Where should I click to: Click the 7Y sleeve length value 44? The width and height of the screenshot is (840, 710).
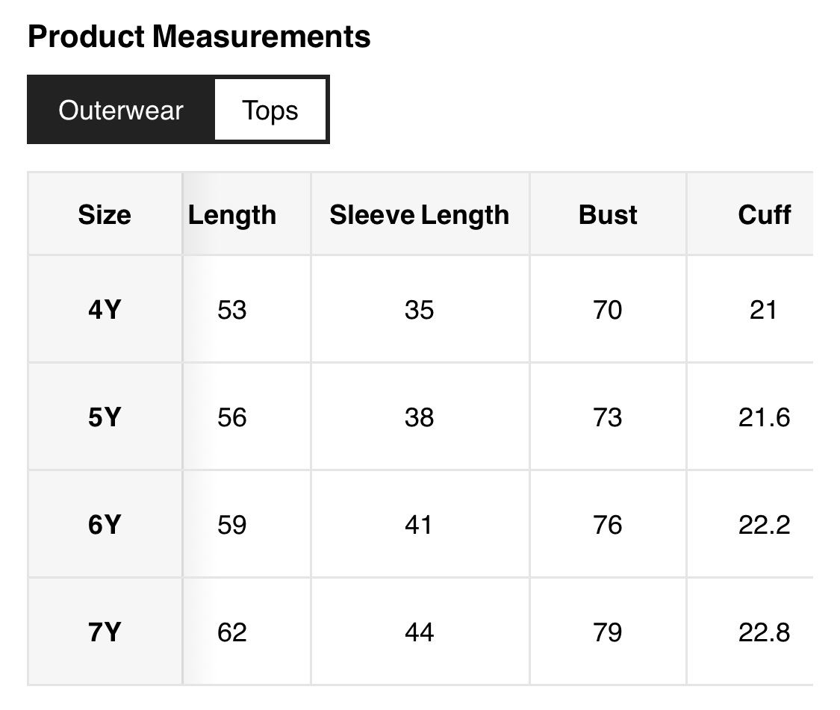420,632
